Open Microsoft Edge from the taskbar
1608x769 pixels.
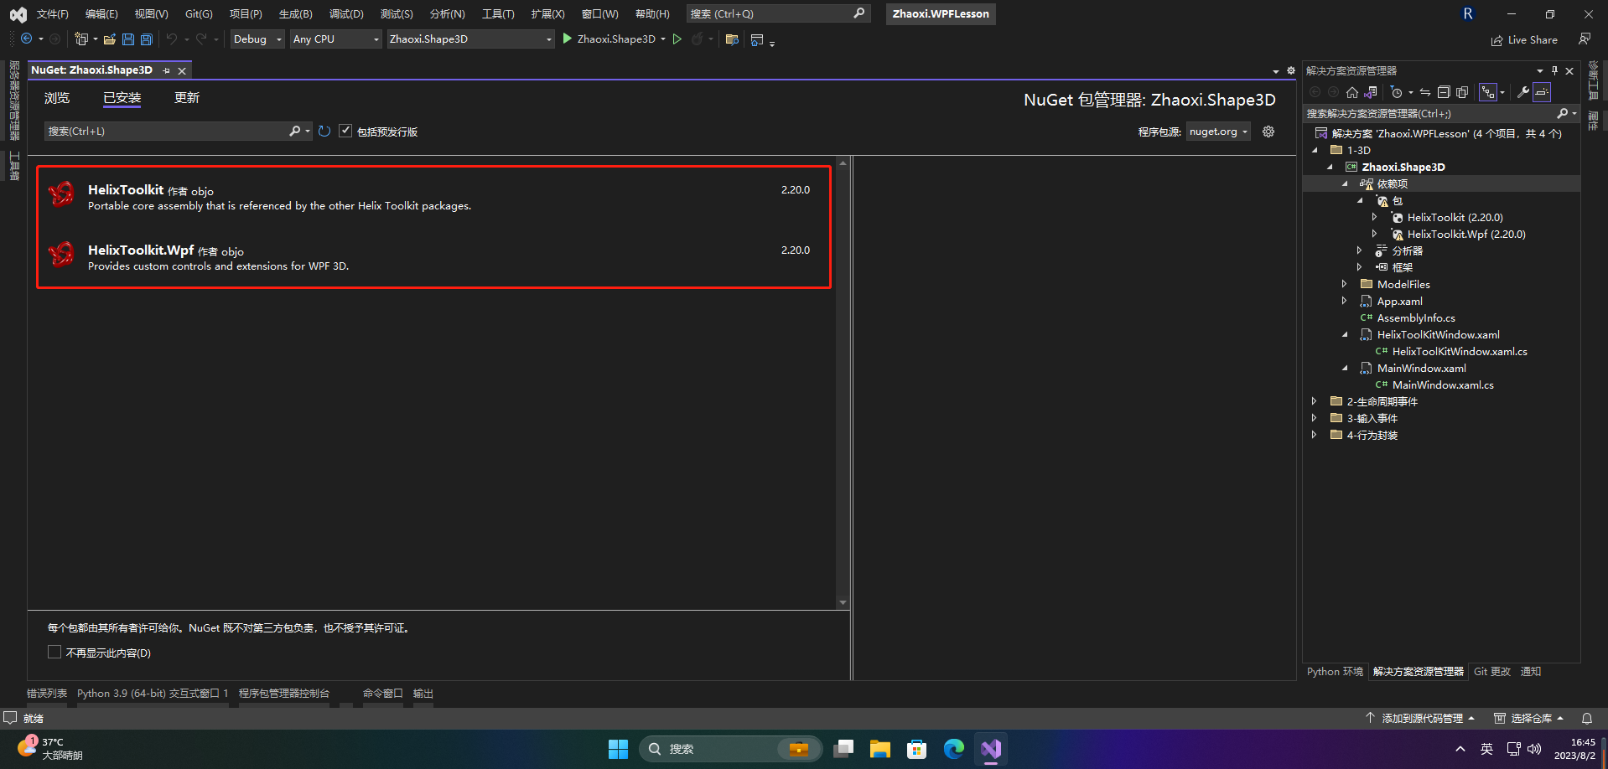(x=953, y=749)
